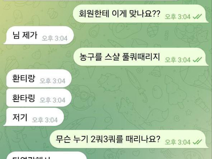212x159 pixels.
Task: Select the received message '님 제가'
Action: click(39, 35)
